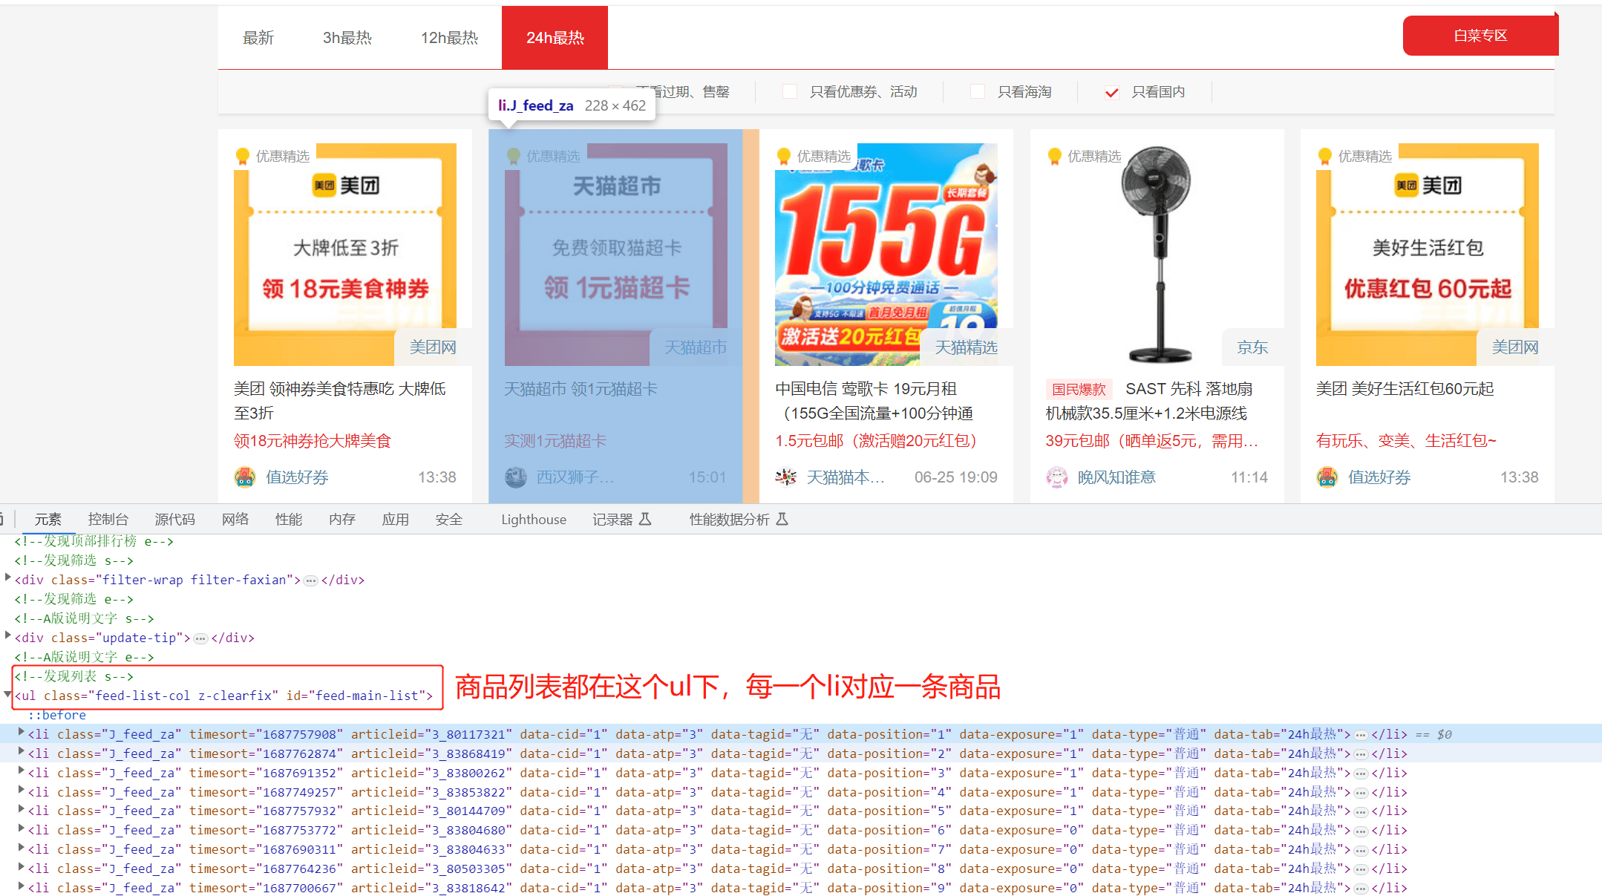This screenshot has width=1602, height=896.
Task: Expand the li with data-position="9"
Action: pyautogui.click(x=22, y=886)
